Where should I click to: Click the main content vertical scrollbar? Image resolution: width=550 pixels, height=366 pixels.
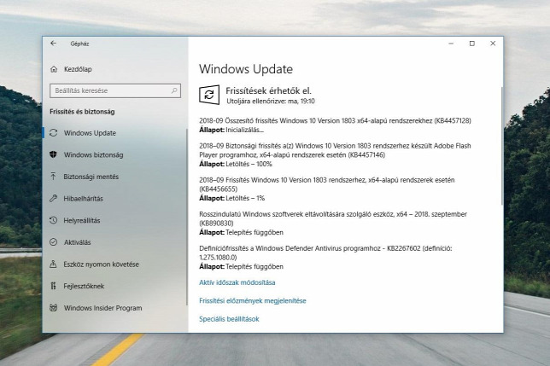pos(501,145)
